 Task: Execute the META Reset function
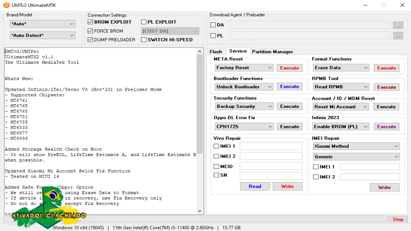click(x=289, y=68)
